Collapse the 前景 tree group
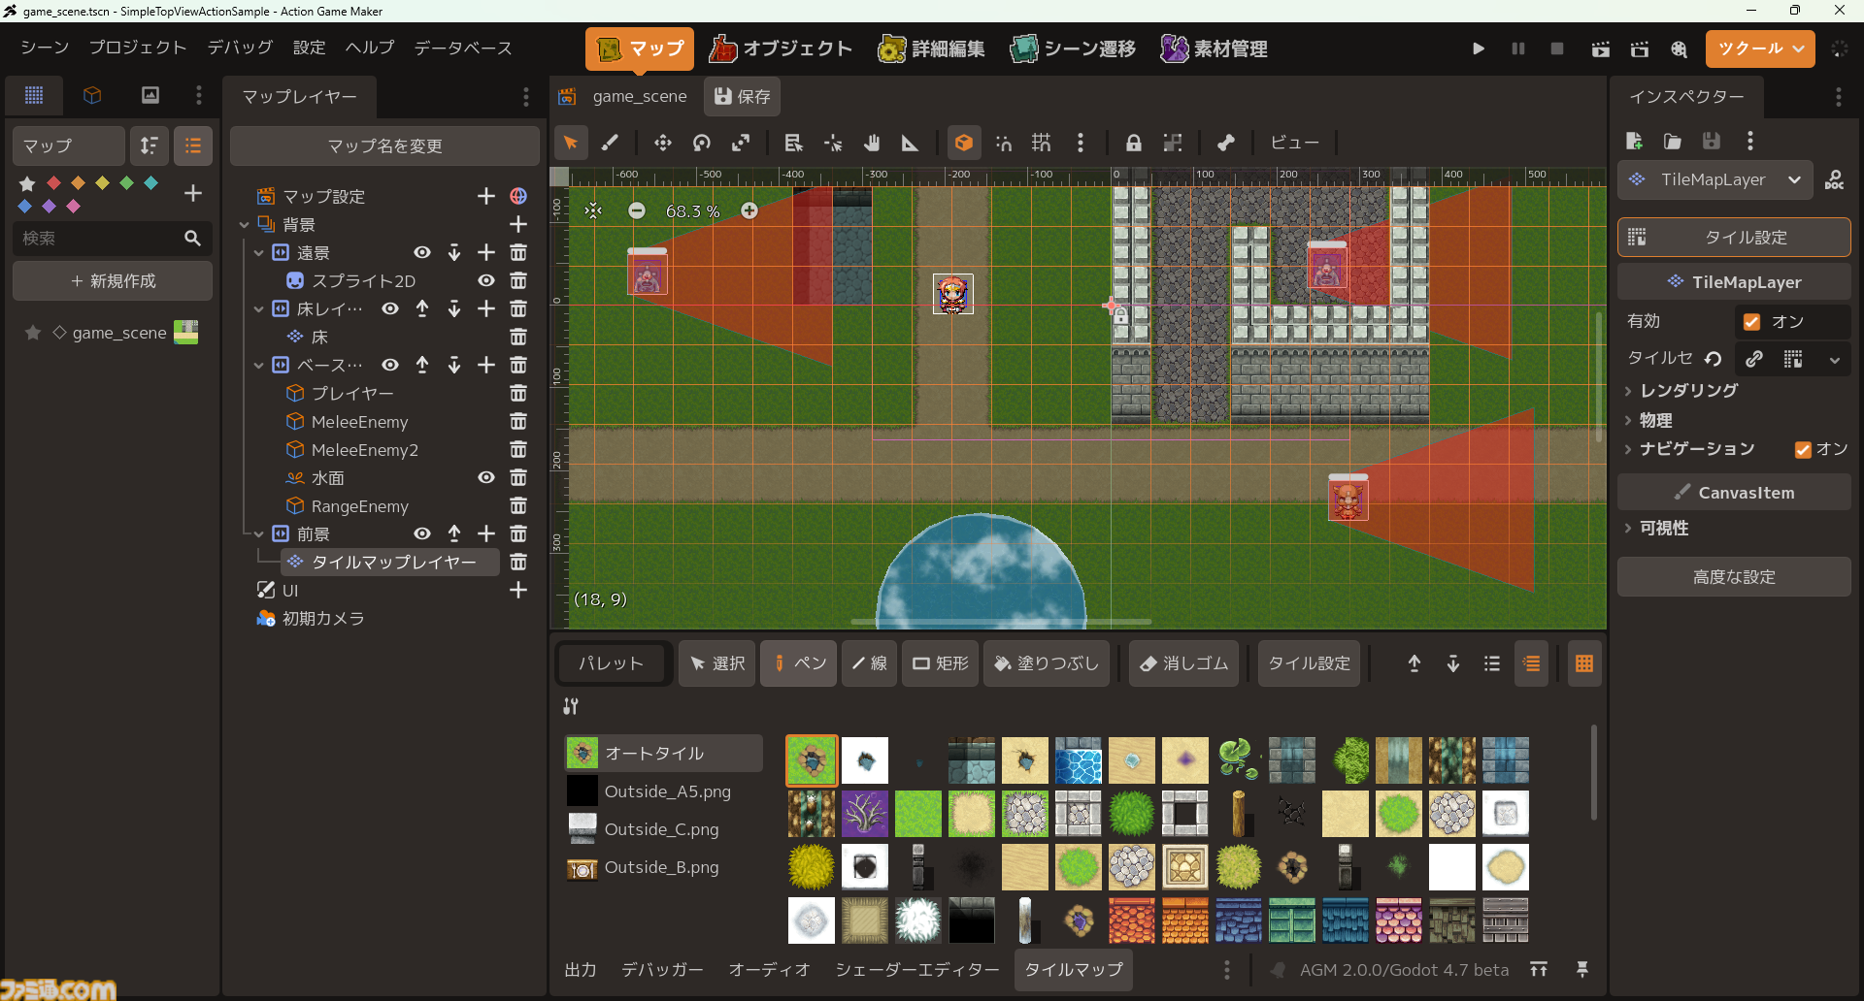The width and height of the screenshot is (1864, 1001). tap(259, 533)
